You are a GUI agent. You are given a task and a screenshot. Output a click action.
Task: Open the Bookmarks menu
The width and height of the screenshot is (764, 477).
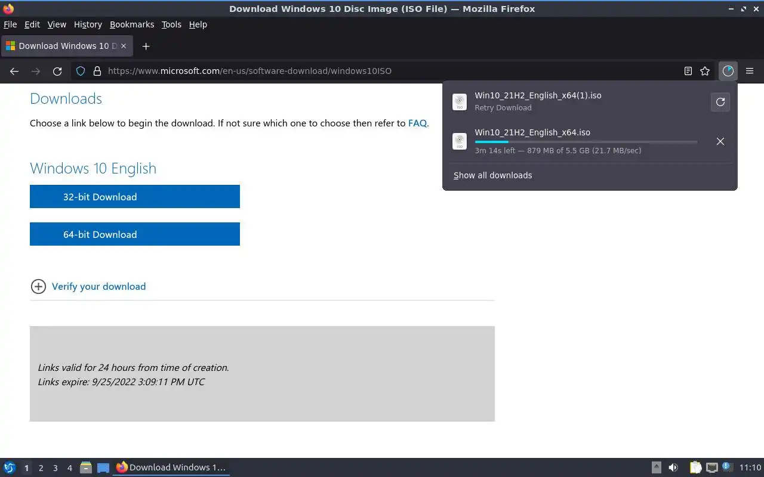tap(132, 24)
